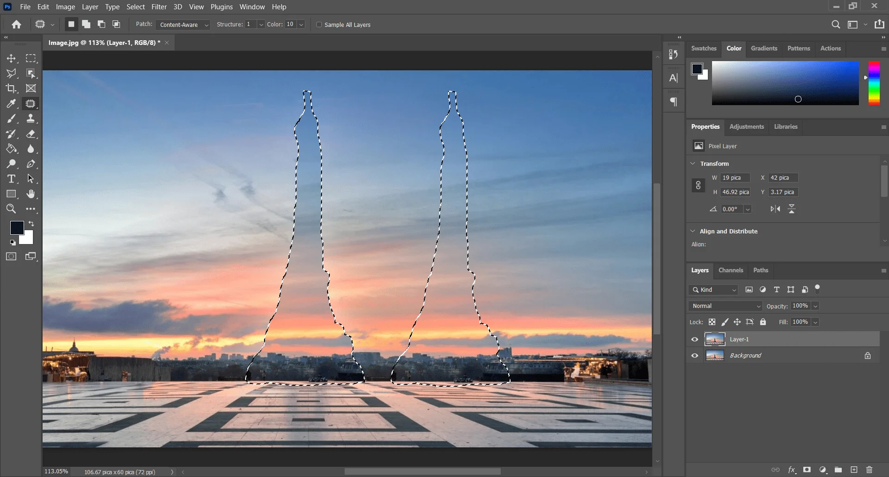Reset default foreground and background colors
The width and height of the screenshot is (889, 477).
[13, 242]
